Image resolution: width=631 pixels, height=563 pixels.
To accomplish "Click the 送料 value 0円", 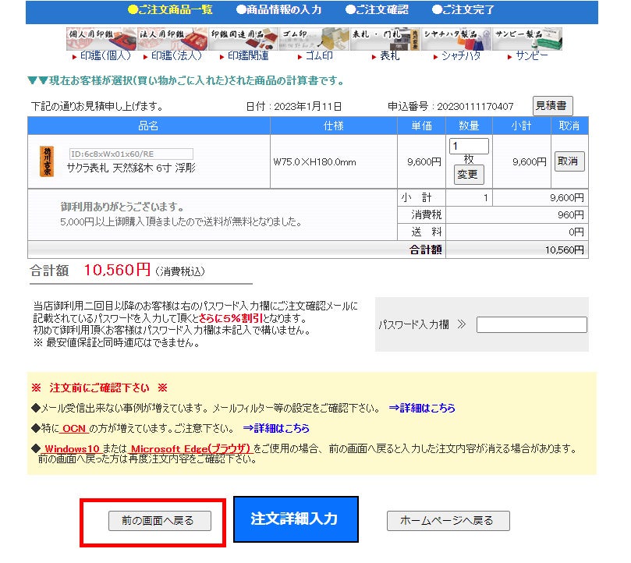I will tap(576, 232).
